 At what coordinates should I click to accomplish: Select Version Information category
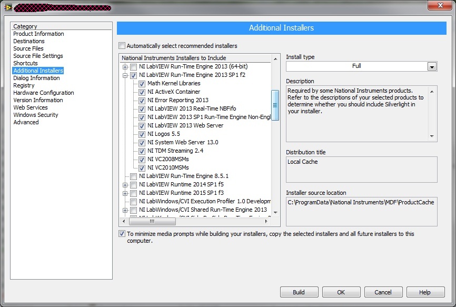coord(38,100)
